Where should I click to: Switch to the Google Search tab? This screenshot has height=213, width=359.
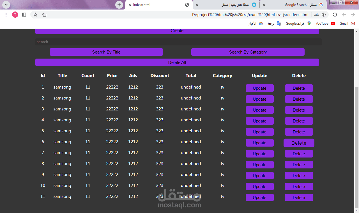pos(293,5)
